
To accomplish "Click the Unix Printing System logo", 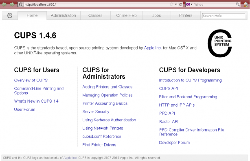I will click(x=220, y=43).
